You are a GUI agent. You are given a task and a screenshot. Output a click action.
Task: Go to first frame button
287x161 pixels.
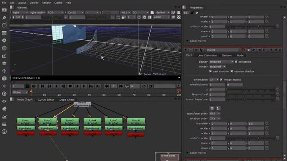pos(42,86)
